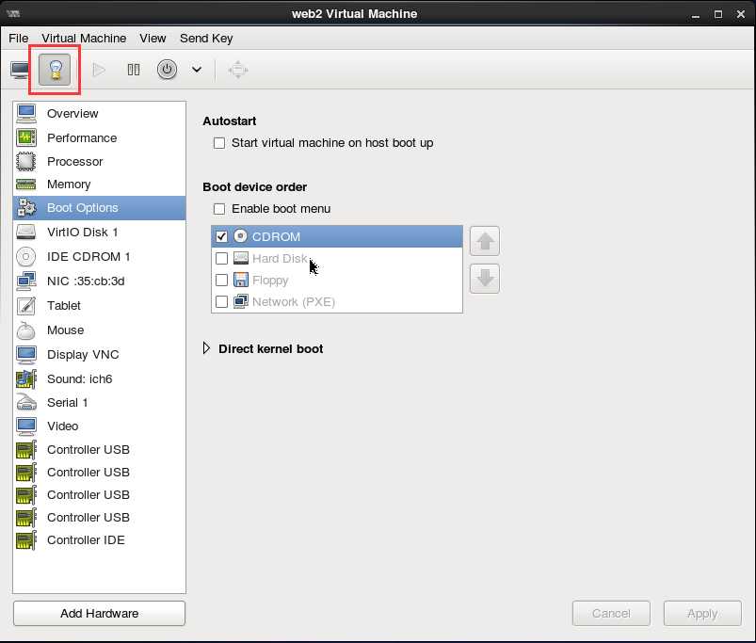Select IDE CDROM 1 entry
756x643 pixels.
(99, 256)
